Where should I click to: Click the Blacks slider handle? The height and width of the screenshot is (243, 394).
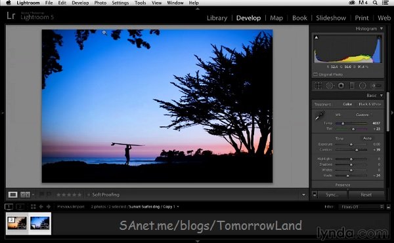point(348,176)
